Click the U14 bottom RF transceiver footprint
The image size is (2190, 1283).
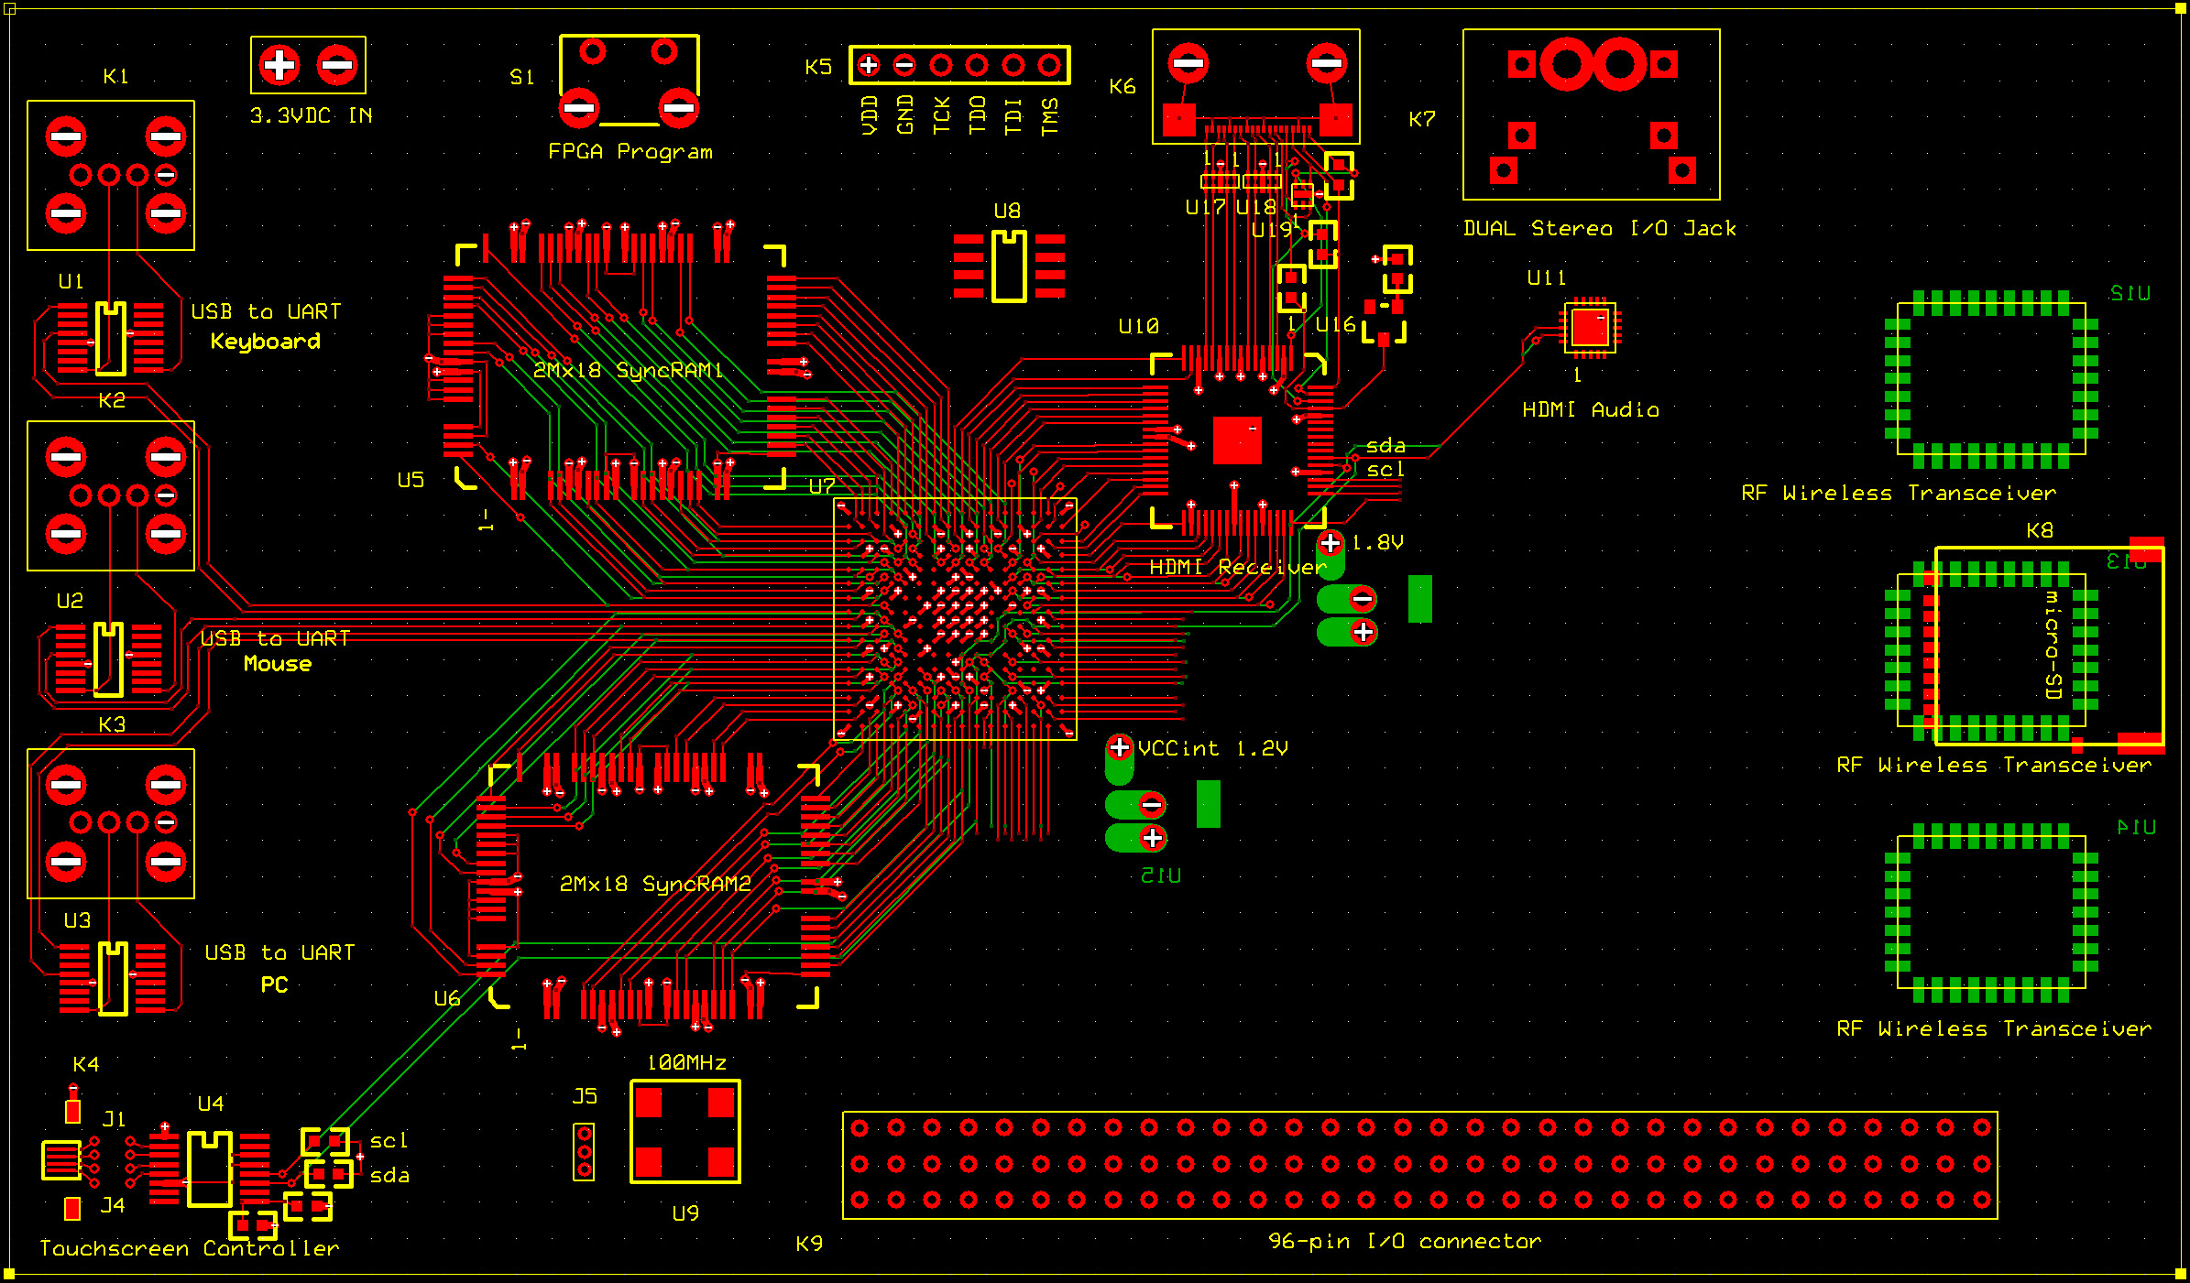point(1991,912)
